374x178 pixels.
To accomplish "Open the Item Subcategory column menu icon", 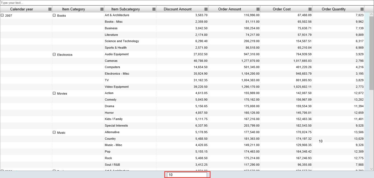I will point(154,9).
